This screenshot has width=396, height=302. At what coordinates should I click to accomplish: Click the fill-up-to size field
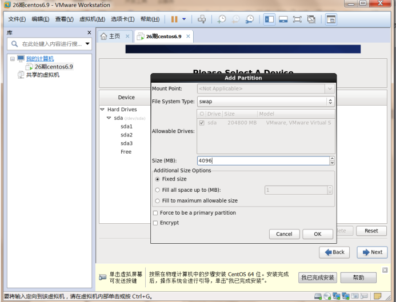[296, 190]
